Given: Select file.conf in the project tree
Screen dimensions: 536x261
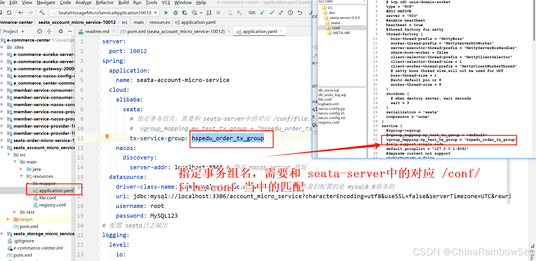Looking at the screenshot, I should point(48,198).
